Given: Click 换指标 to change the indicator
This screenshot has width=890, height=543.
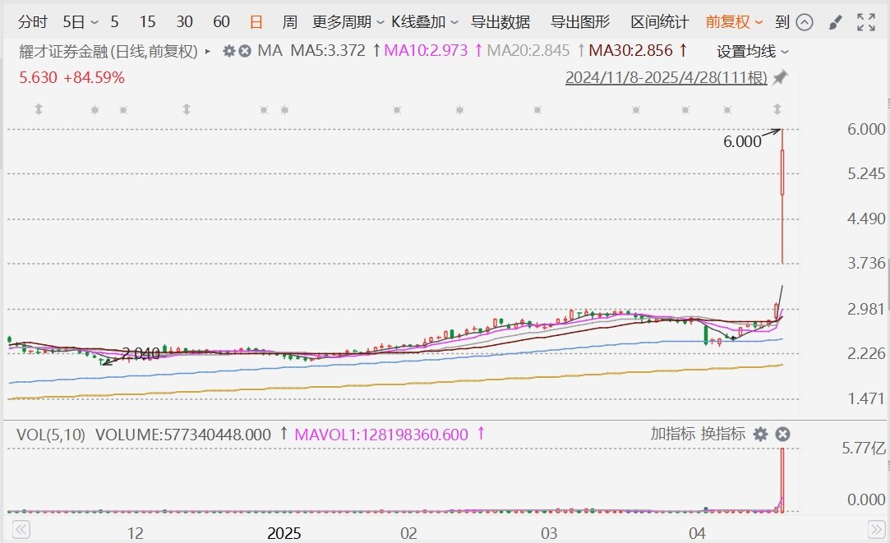Looking at the screenshot, I should coord(722,434).
